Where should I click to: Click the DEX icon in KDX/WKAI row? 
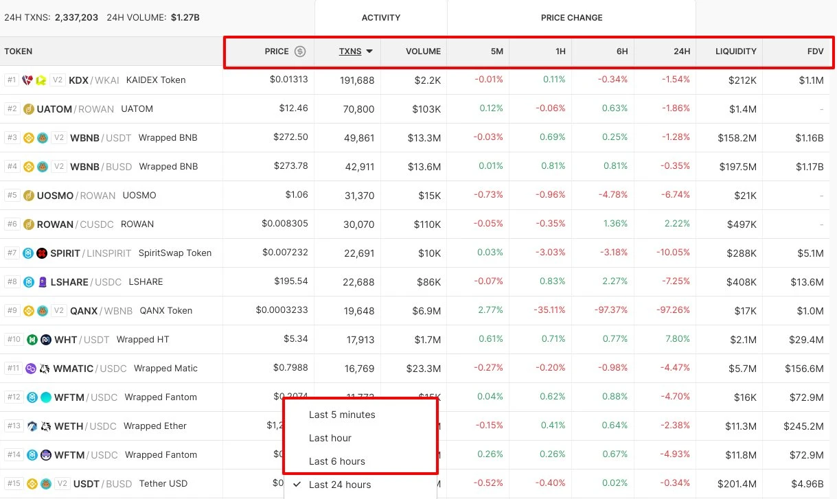tap(41, 80)
